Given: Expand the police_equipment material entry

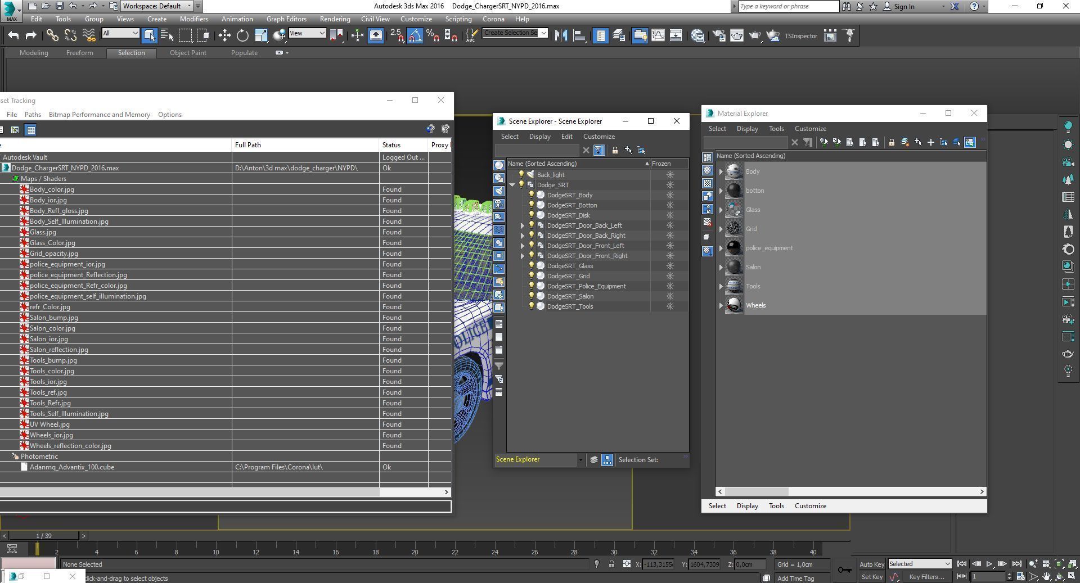Looking at the screenshot, I should (721, 248).
